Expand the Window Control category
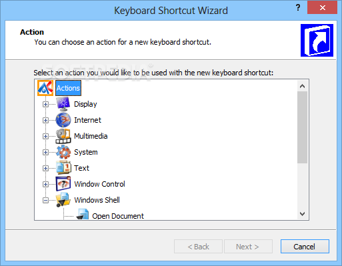 tap(45, 184)
